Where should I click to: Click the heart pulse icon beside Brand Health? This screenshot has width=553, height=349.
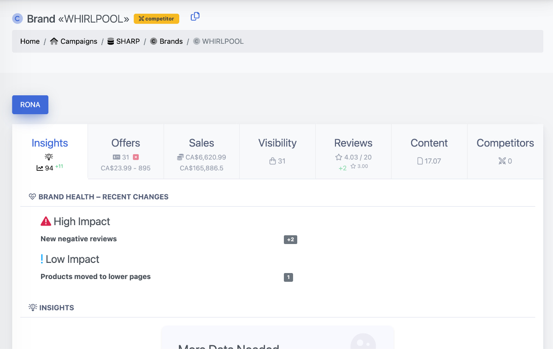32,197
